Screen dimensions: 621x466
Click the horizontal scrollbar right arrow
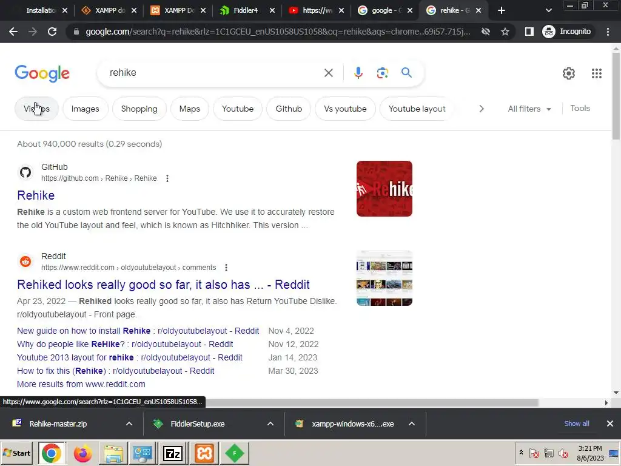[606, 403]
